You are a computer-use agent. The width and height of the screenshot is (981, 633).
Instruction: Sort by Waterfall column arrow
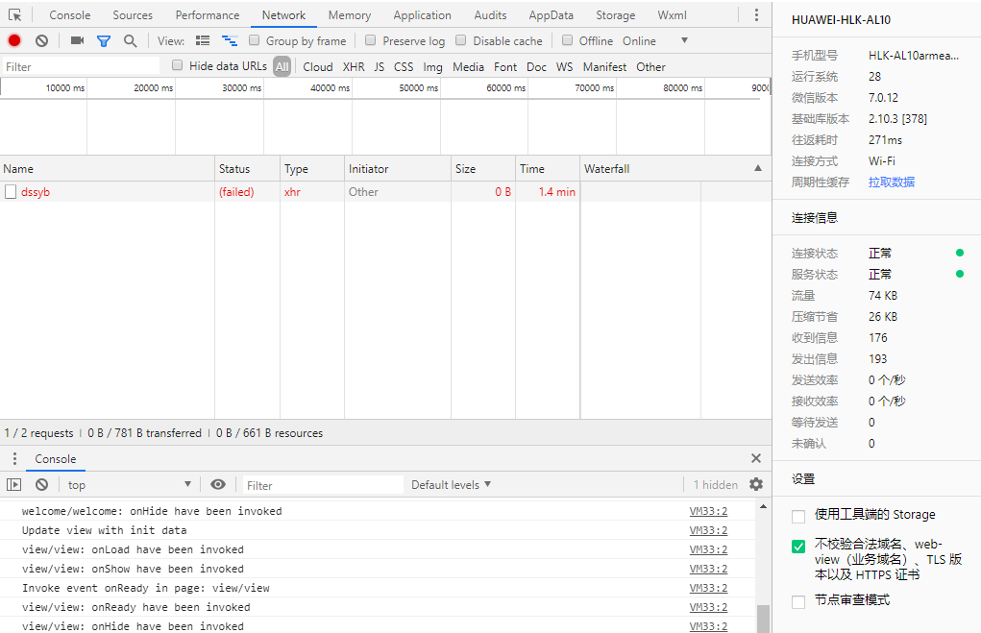(x=758, y=168)
